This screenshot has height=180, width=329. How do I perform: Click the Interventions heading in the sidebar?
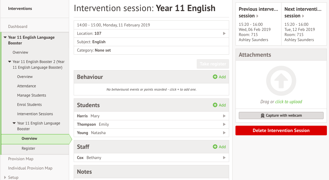pos(20,9)
